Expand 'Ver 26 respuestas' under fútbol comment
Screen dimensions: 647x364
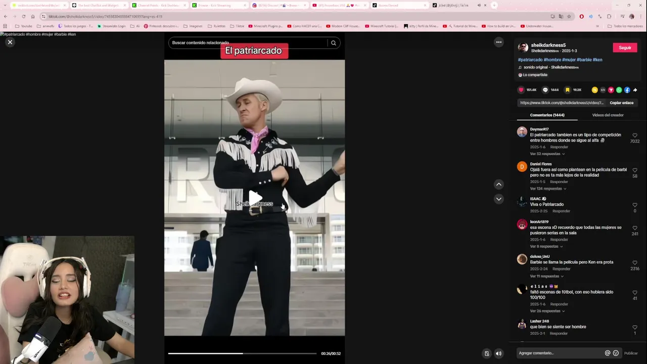(547, 311)
